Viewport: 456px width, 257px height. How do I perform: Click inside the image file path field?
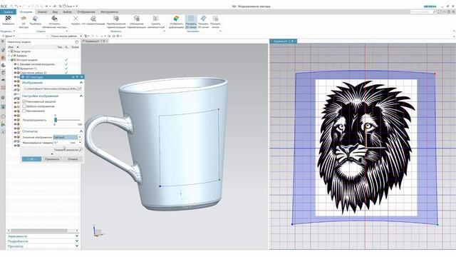[50, 89]
